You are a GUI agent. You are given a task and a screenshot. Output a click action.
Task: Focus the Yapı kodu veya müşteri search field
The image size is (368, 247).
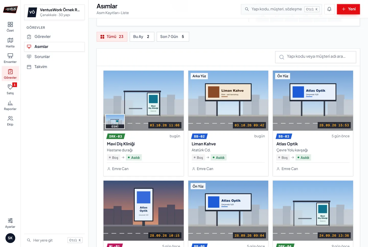click(x=316, y=57)
